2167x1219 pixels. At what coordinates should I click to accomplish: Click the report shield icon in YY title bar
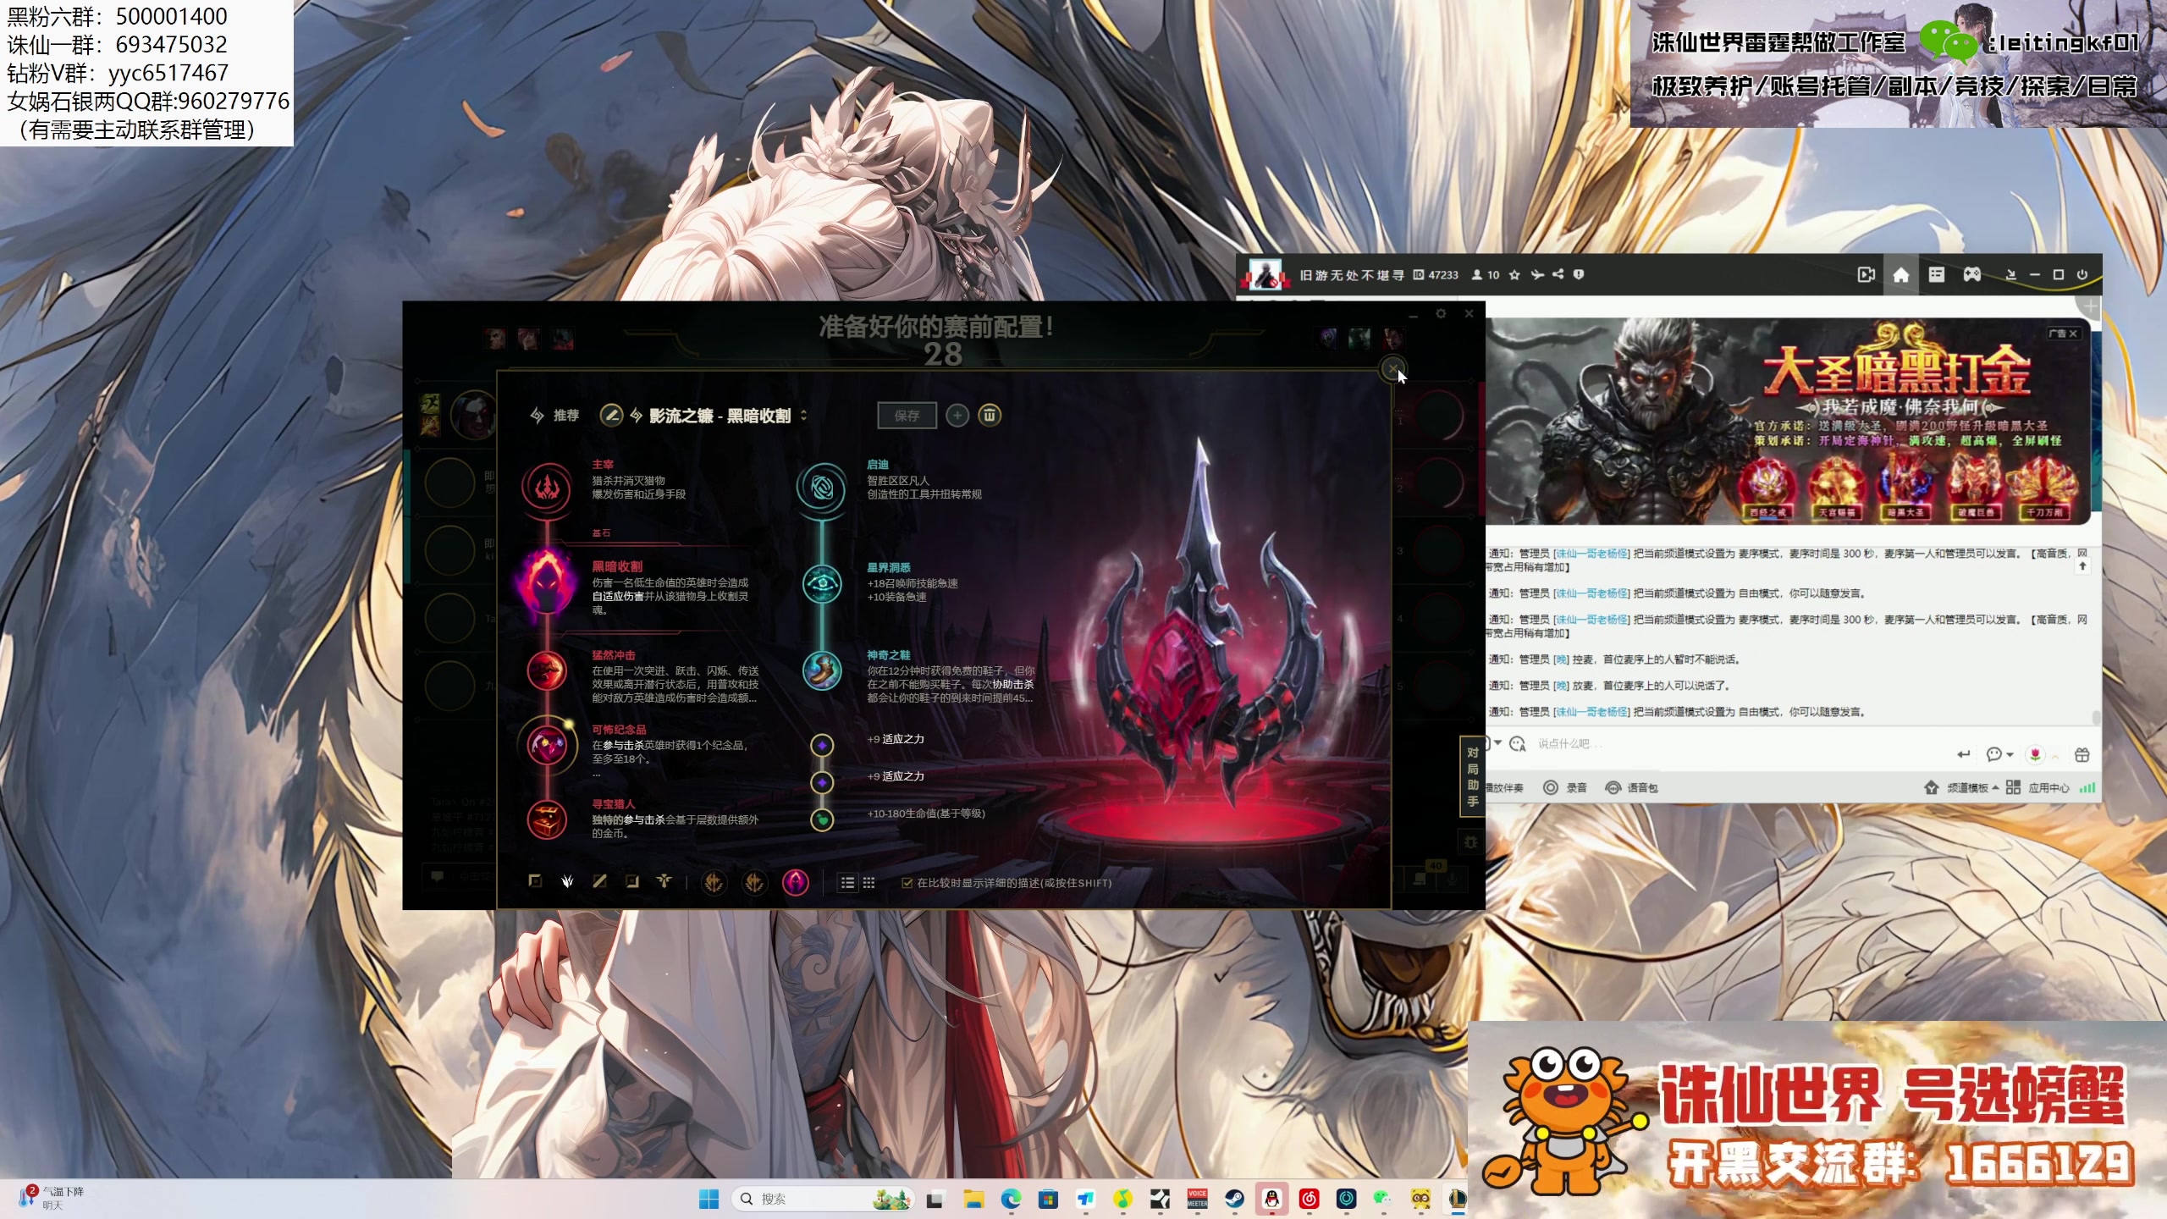[x=1579, y=275]
